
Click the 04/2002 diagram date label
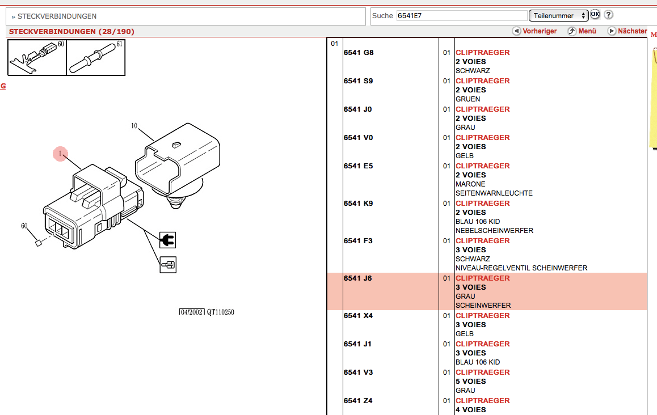pos(192,312)
